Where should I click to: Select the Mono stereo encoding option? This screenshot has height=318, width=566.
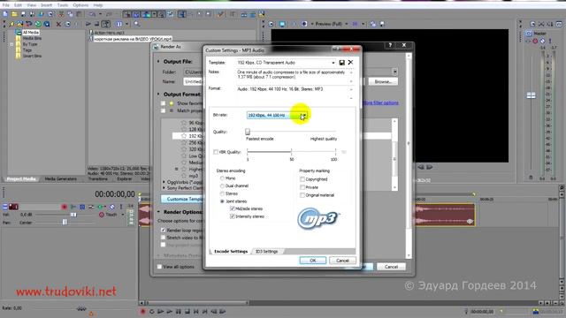[x=222, y=178]
